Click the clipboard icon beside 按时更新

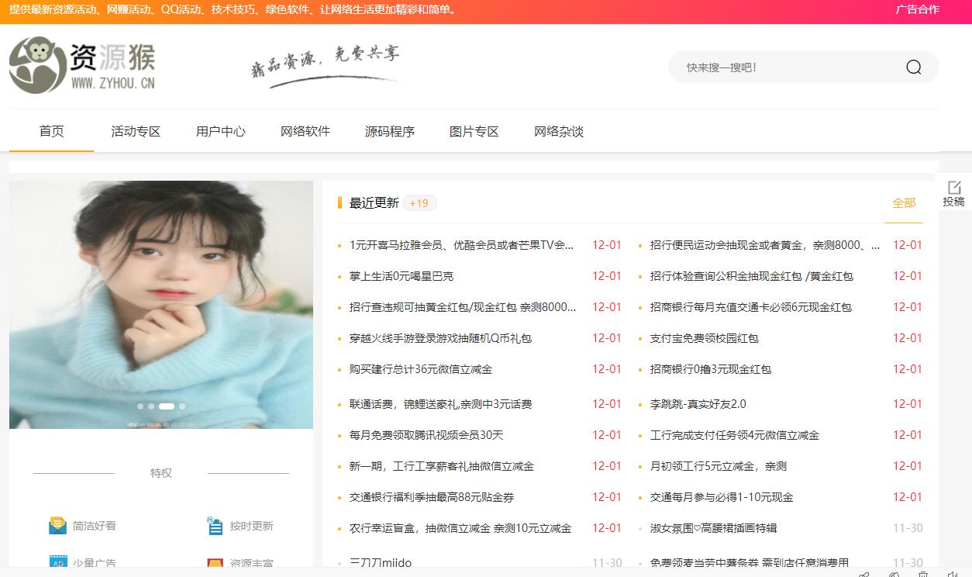pos(215,526)
